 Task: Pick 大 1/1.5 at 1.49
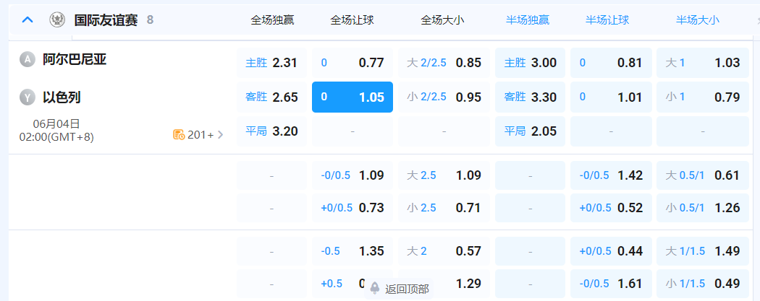tap(703, 251)
